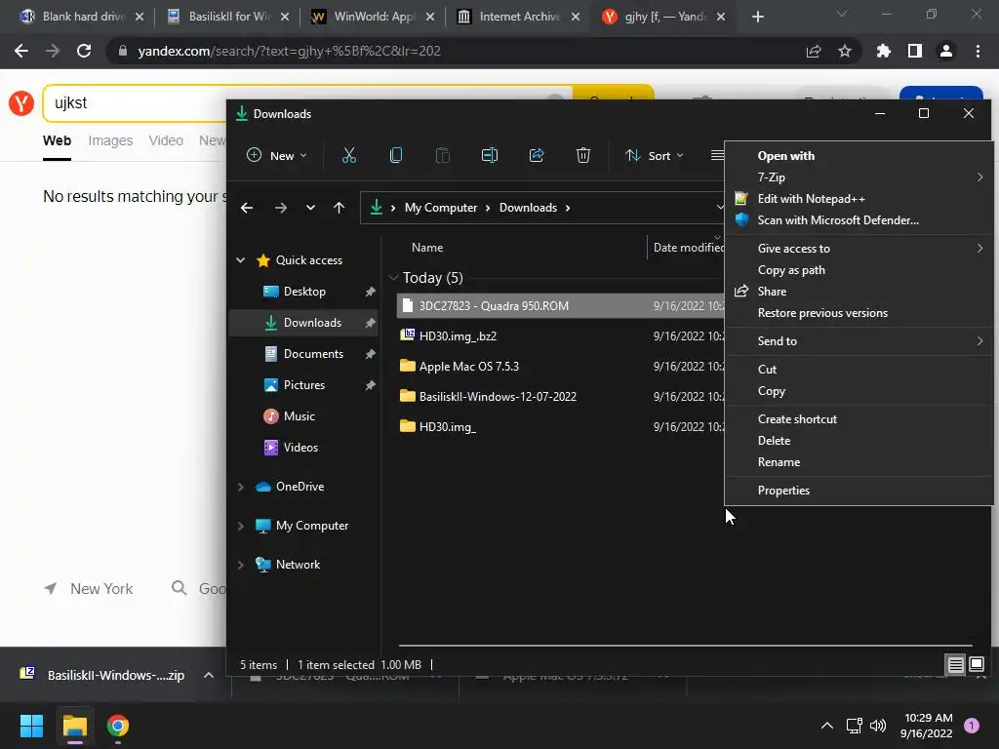The width and height of the screenshot is (999, 749).
Task: Open the Sort options dropdown
Action: coord(655,155)
